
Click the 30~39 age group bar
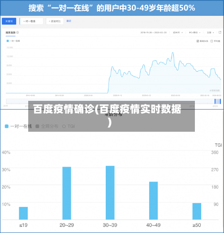[x=110, y=193]
